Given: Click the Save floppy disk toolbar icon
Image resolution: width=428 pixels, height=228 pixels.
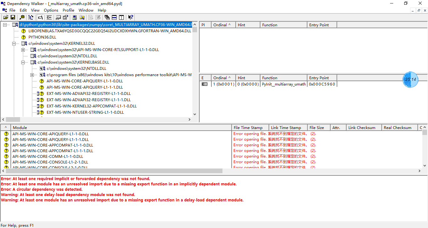Looking at the screenshot, I should point(13,18).
